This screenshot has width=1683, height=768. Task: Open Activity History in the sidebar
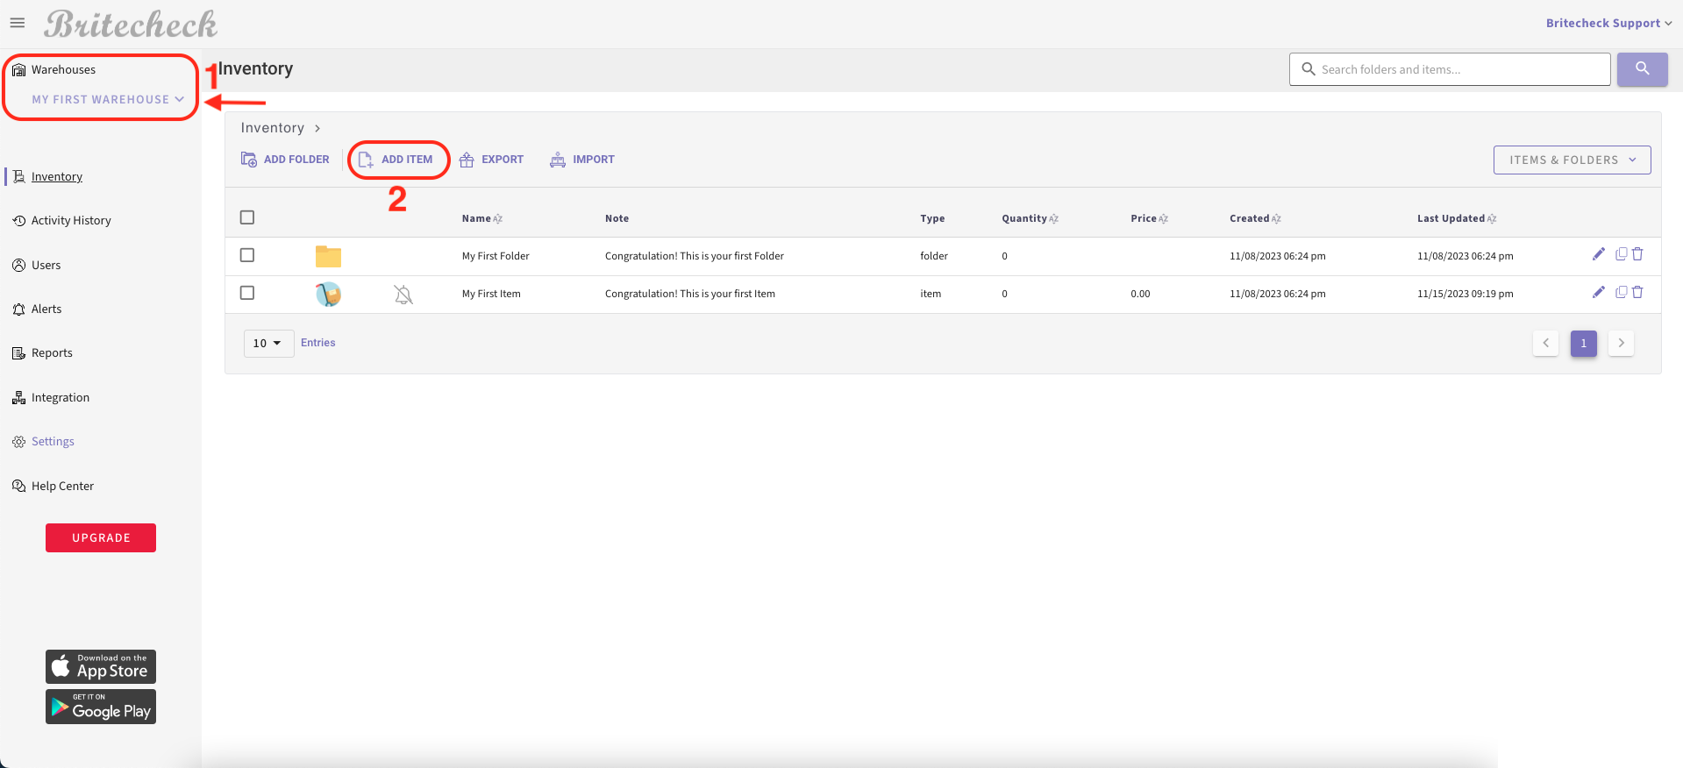(71, 221)
